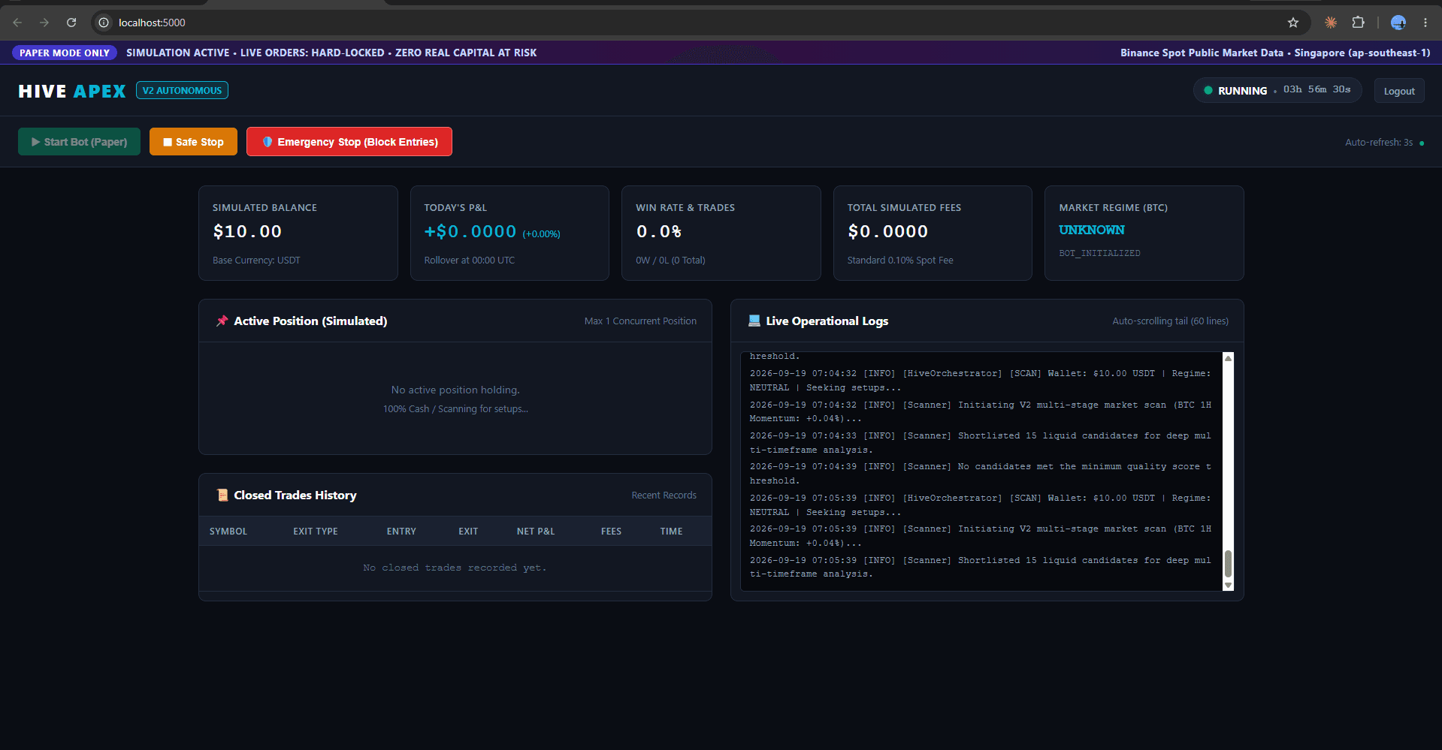Image resolution: width=1442 pixels, height=750 pixels.
Task: Click the Binance Spot Public Market Data banner text
Action: point(1275,53)
